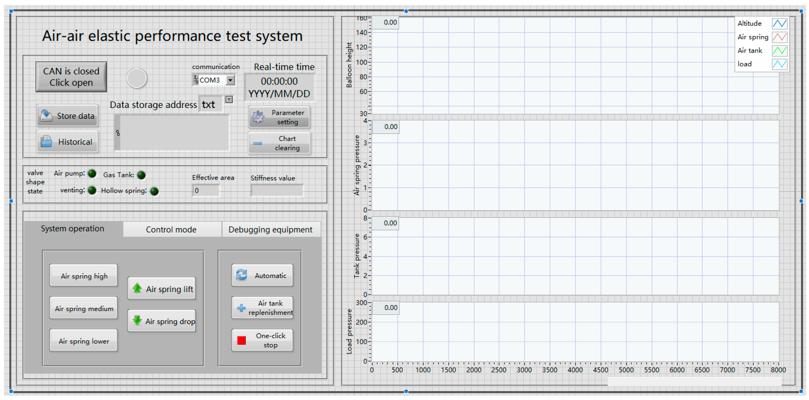Click the Chart clearing minus icon
This screenshot has width=809, height=400.
click(257, 143)
